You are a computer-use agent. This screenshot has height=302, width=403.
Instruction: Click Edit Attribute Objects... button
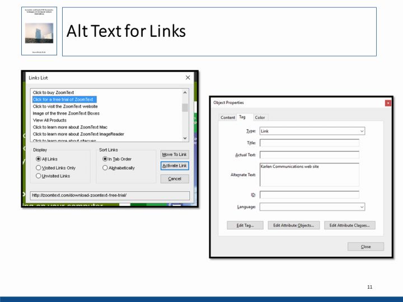coord(293,225)
